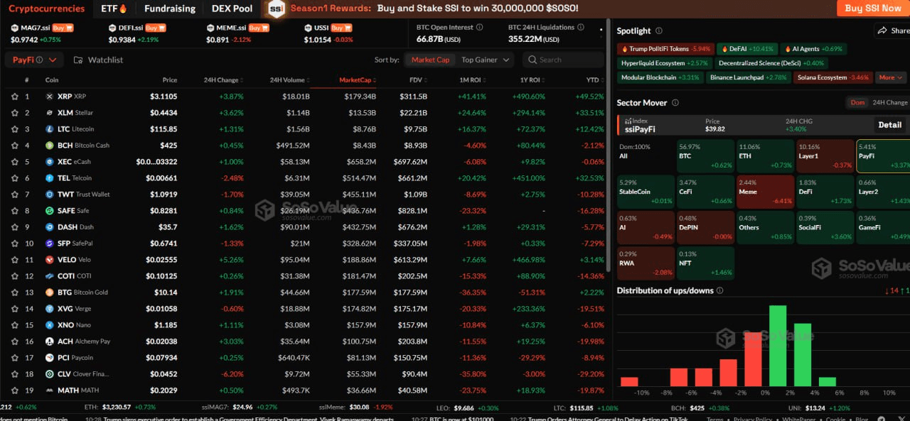Click the Paycoin PCI logo icon
The width and height of the screenshot is (910, 421).
click(x=50, y=358)
